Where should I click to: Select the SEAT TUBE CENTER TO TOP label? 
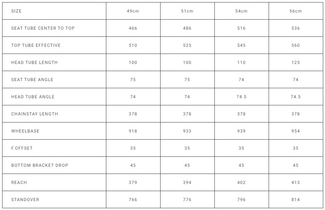pos(43,28)
